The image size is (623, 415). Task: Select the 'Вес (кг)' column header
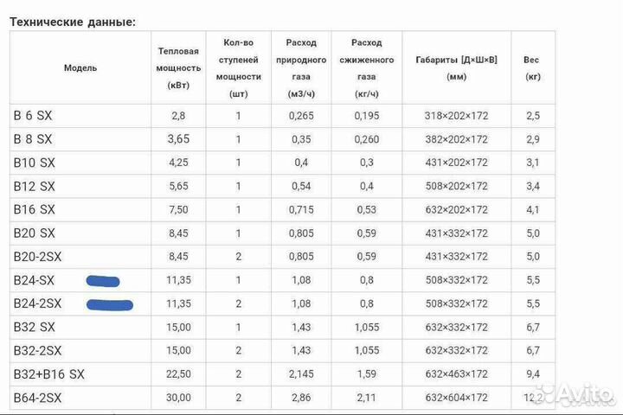(x=533, y=67)
